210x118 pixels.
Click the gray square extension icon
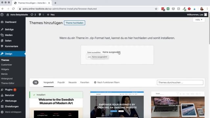click(178, 9)
